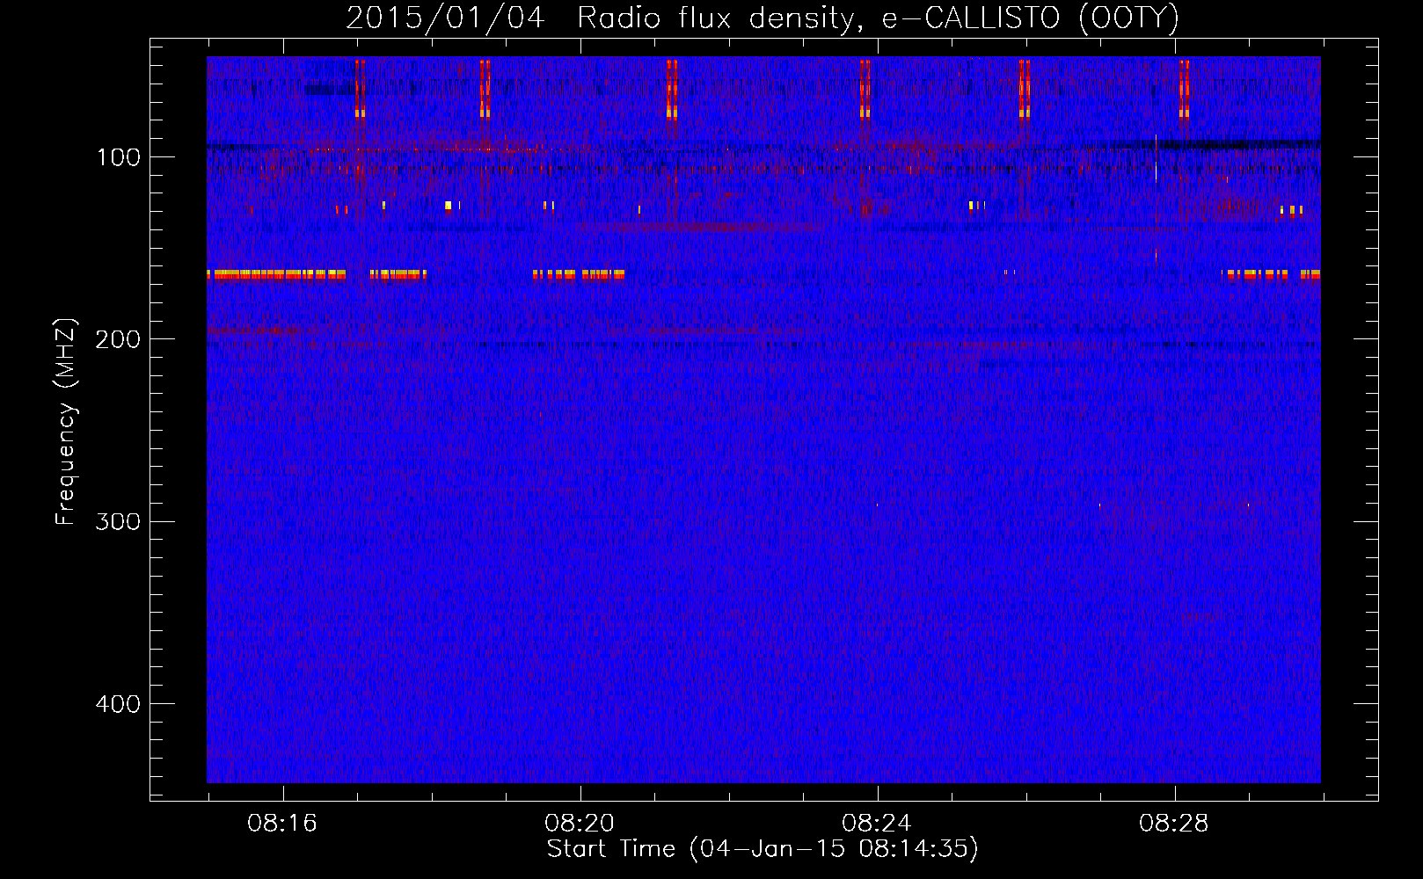Viewport: 1423px width, 879px height.
Task: Select the 300 frequency tick label
Action: [x=118, y=522]
